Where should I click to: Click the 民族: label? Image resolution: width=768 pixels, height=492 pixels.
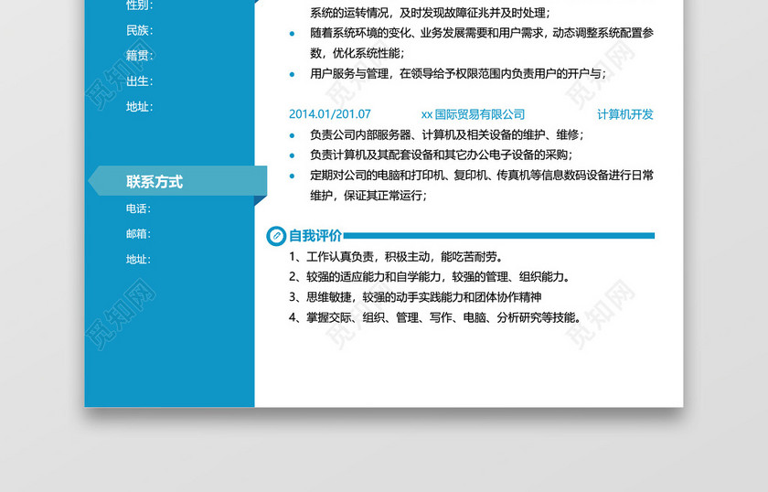pos(140,30)
